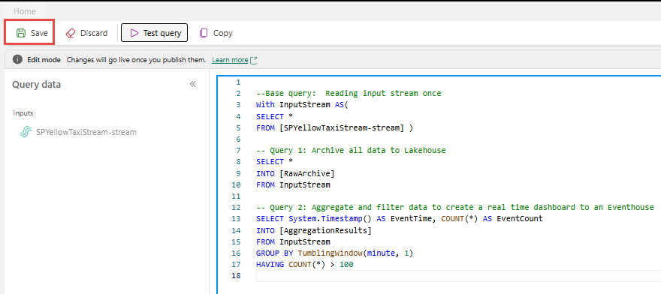Click the Copy toolbar text
661x294 pixels.
click(223, 33)
